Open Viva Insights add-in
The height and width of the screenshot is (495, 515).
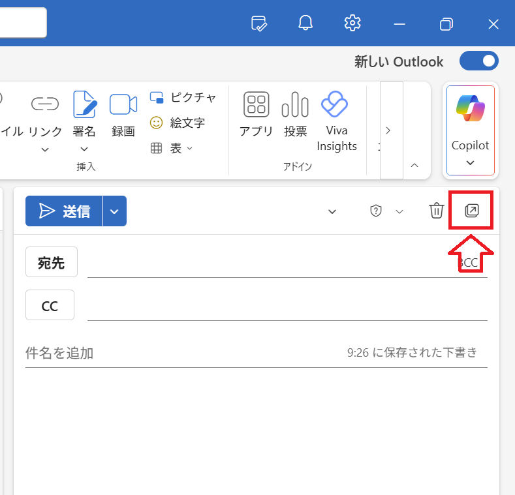(x=336, y=121)
